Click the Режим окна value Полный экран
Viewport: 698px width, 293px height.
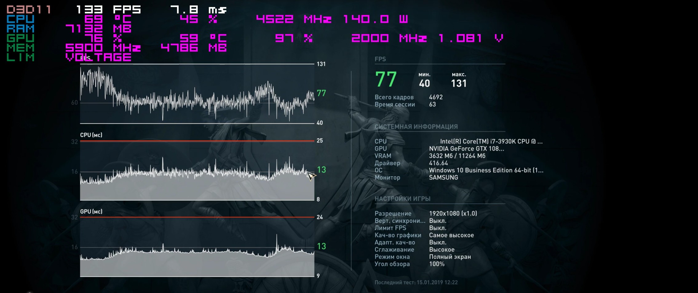pyautogui.click(x=450, y=257)
